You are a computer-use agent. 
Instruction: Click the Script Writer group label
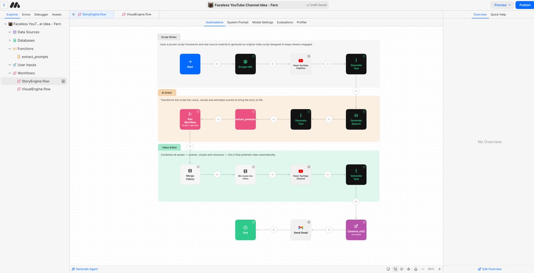coord(169,37)
